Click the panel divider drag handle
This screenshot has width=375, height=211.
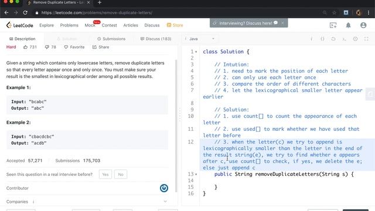click(180, 114)
